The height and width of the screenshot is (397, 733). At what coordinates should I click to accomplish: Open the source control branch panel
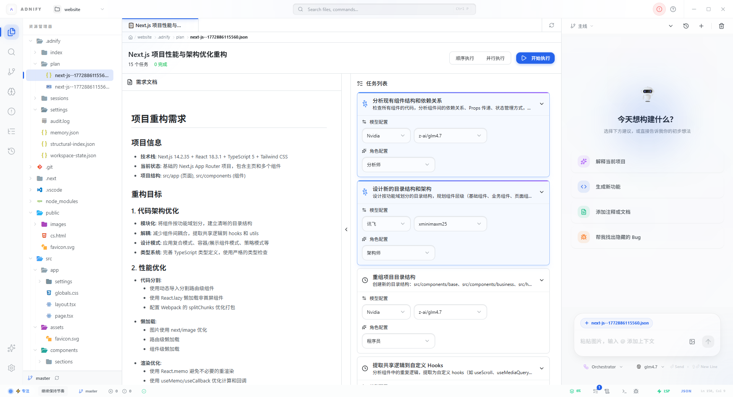point(11,72)
